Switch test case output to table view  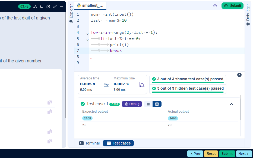pyautogui.click(x=157, y=104)
